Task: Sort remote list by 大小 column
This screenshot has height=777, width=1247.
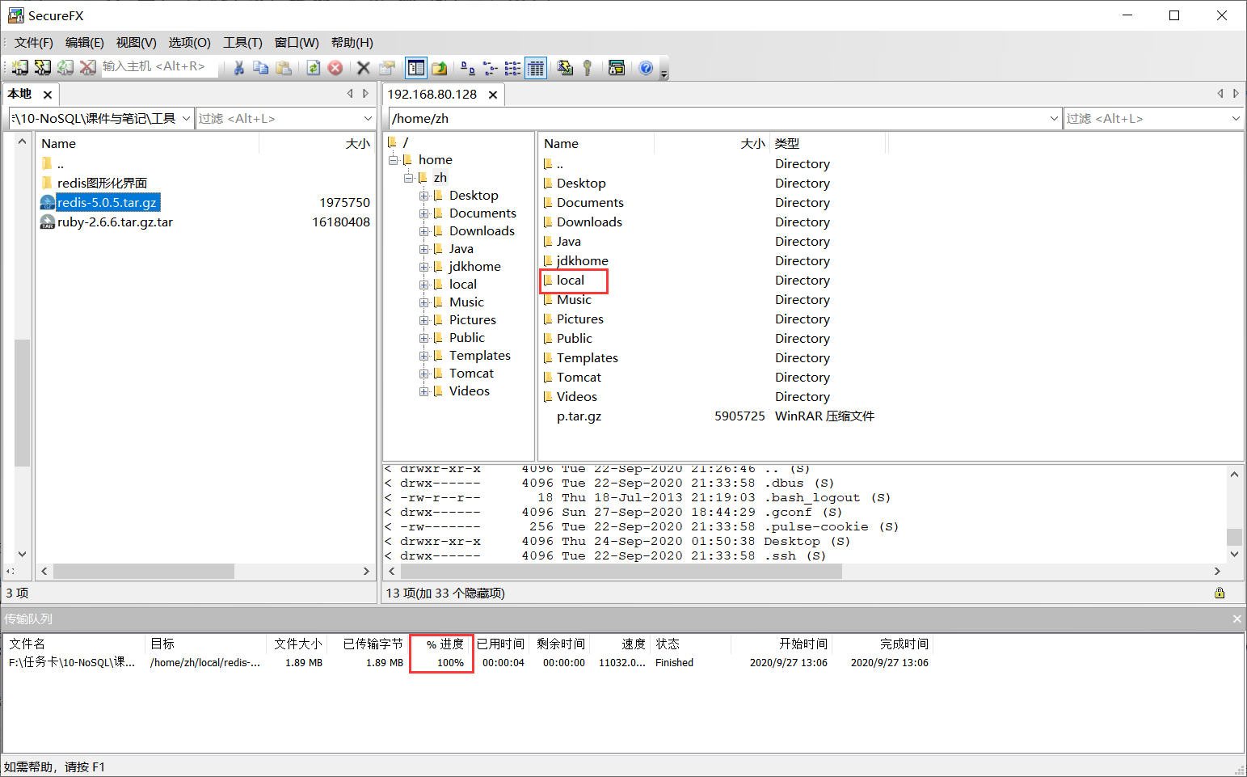Action: coord(711,143)
